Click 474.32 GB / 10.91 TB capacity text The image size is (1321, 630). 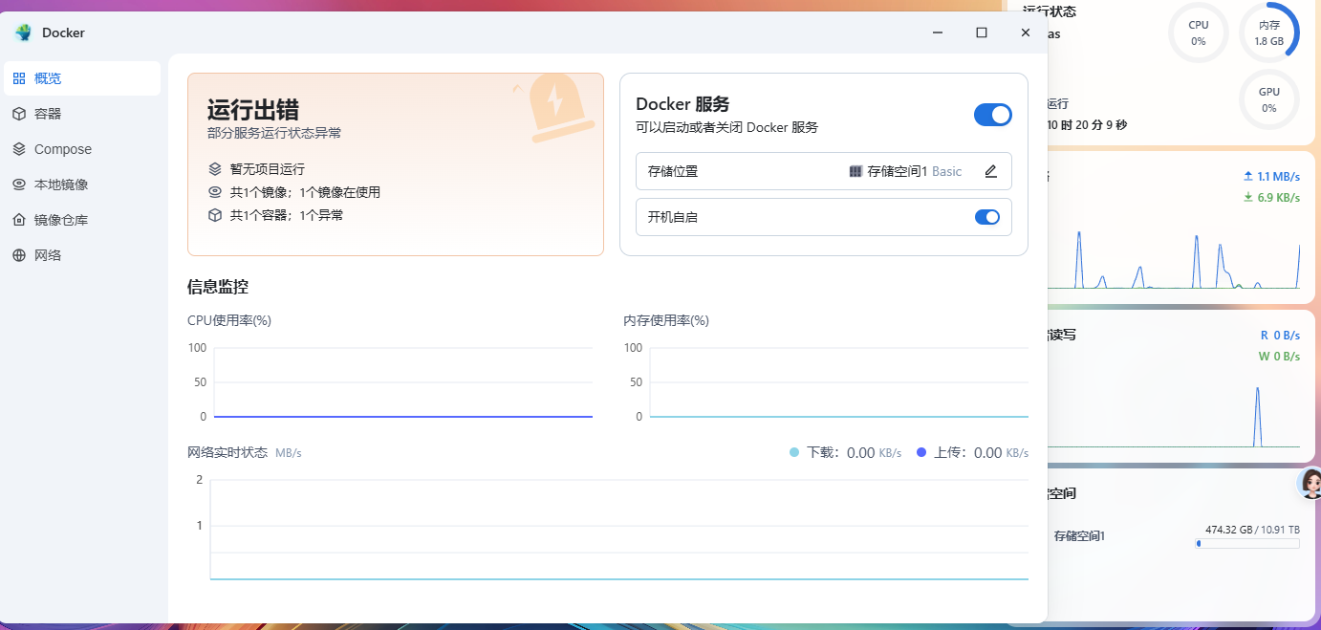pos(1252,529)
